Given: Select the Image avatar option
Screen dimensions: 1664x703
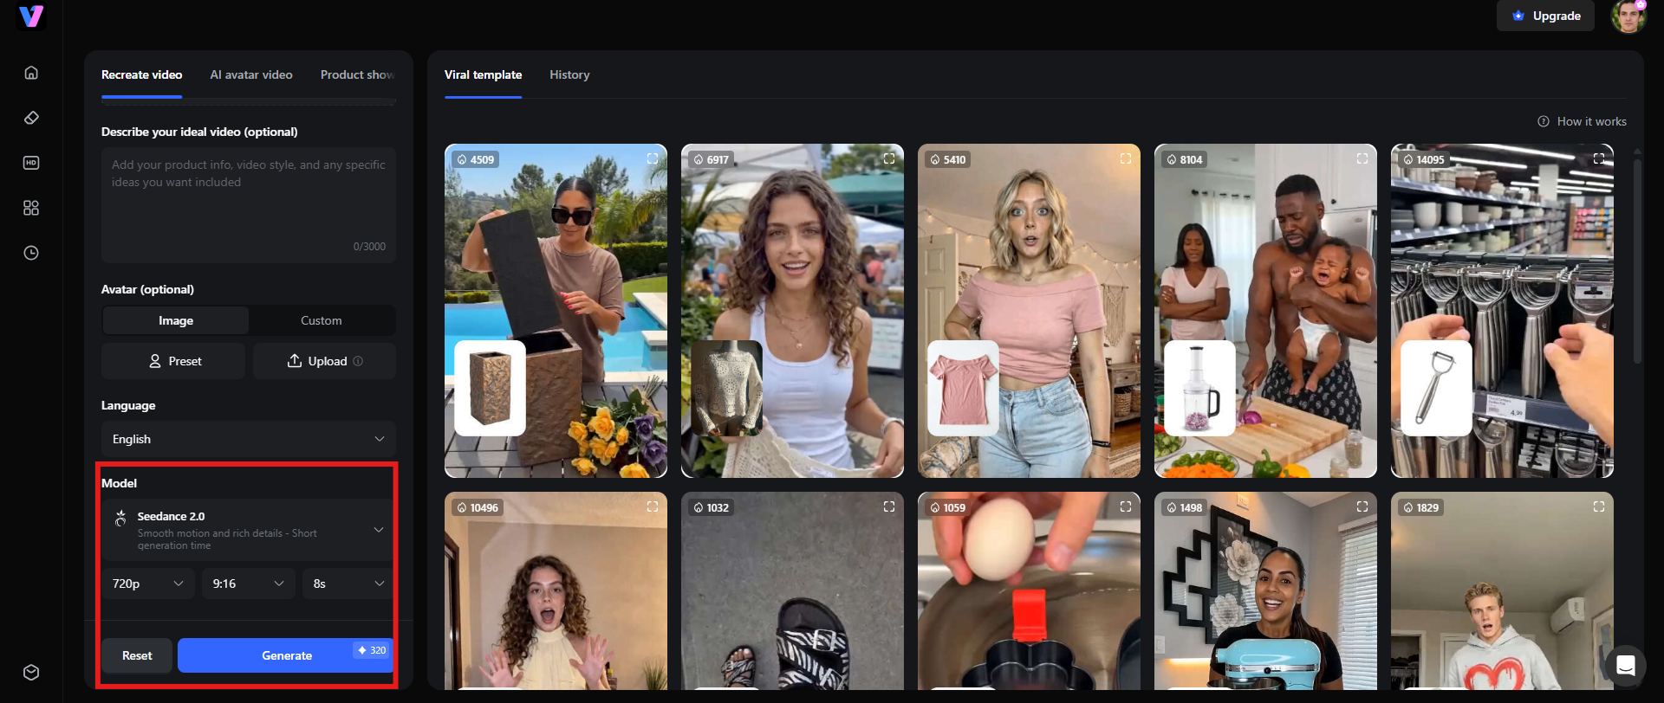Looking at the screenshot, I should coord(176,320).
